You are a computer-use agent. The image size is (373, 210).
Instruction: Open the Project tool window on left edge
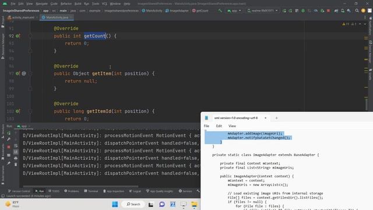[2, 23]
